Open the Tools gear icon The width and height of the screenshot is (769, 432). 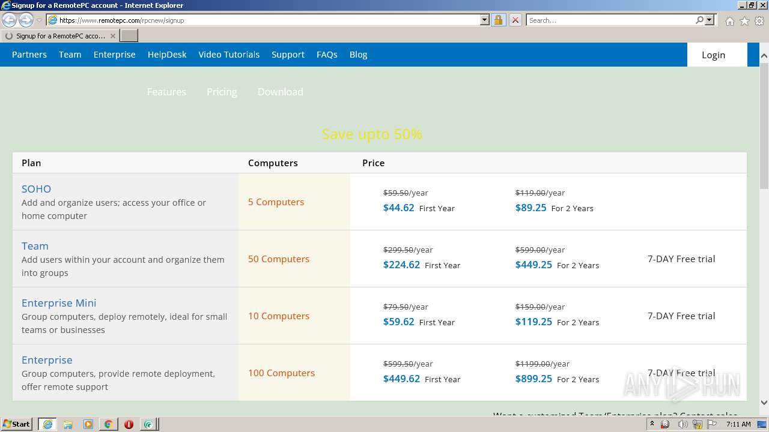coord(759,21)
